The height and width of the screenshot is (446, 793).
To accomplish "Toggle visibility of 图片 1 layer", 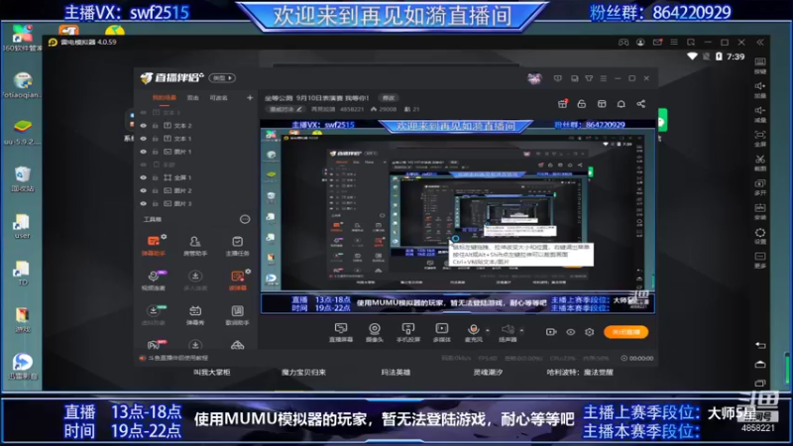I will [143, 152].
